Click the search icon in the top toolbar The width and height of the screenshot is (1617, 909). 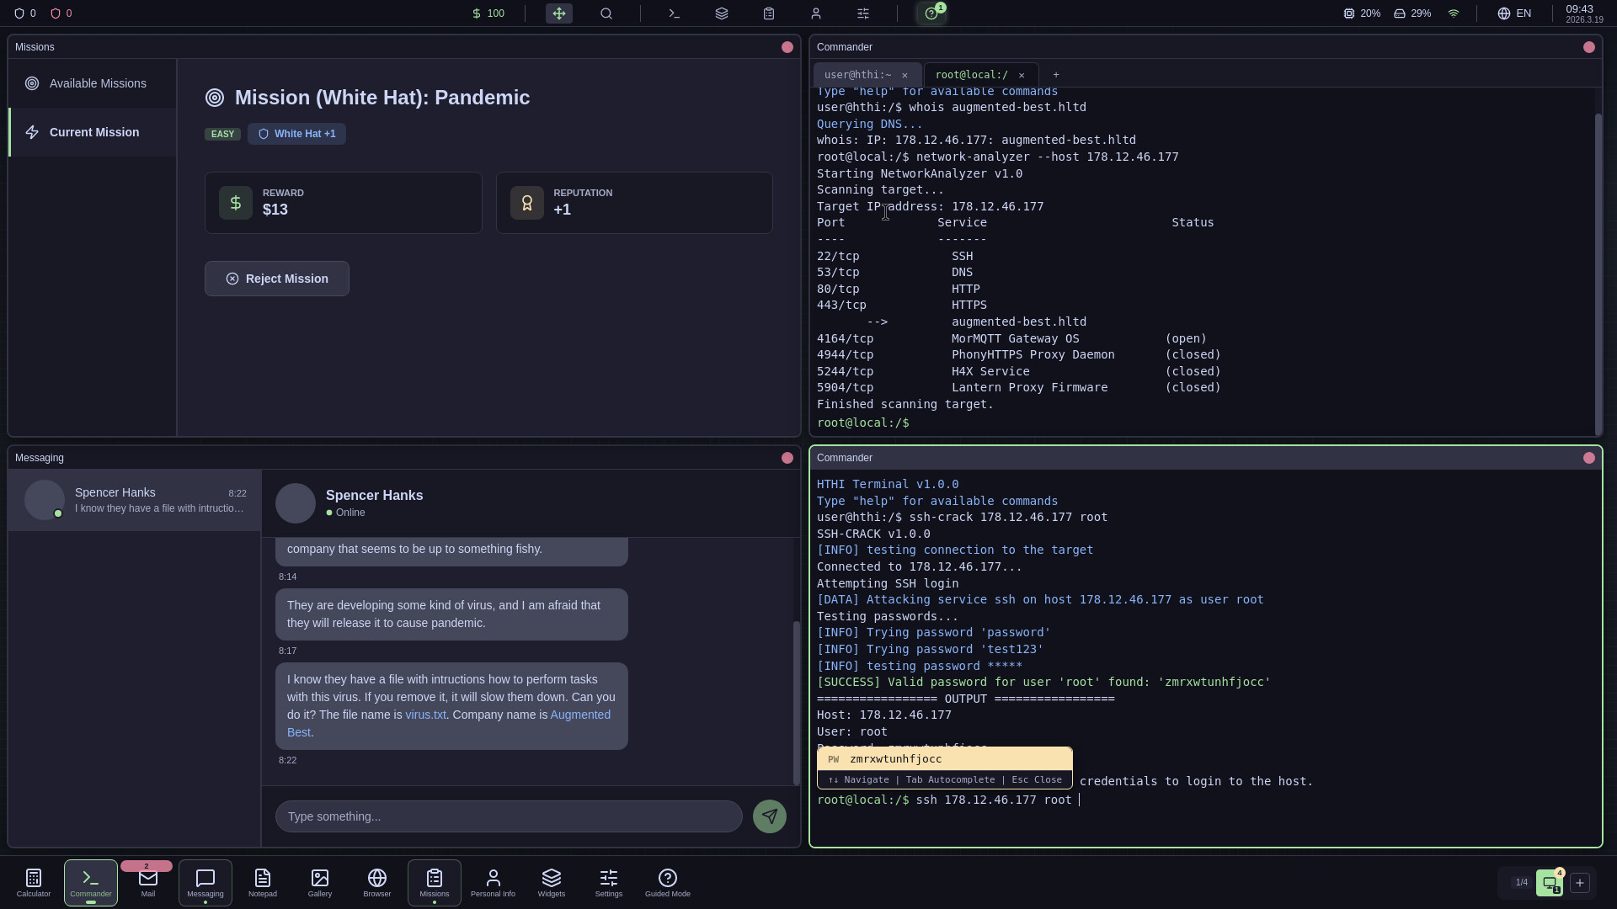pos(606,13)
